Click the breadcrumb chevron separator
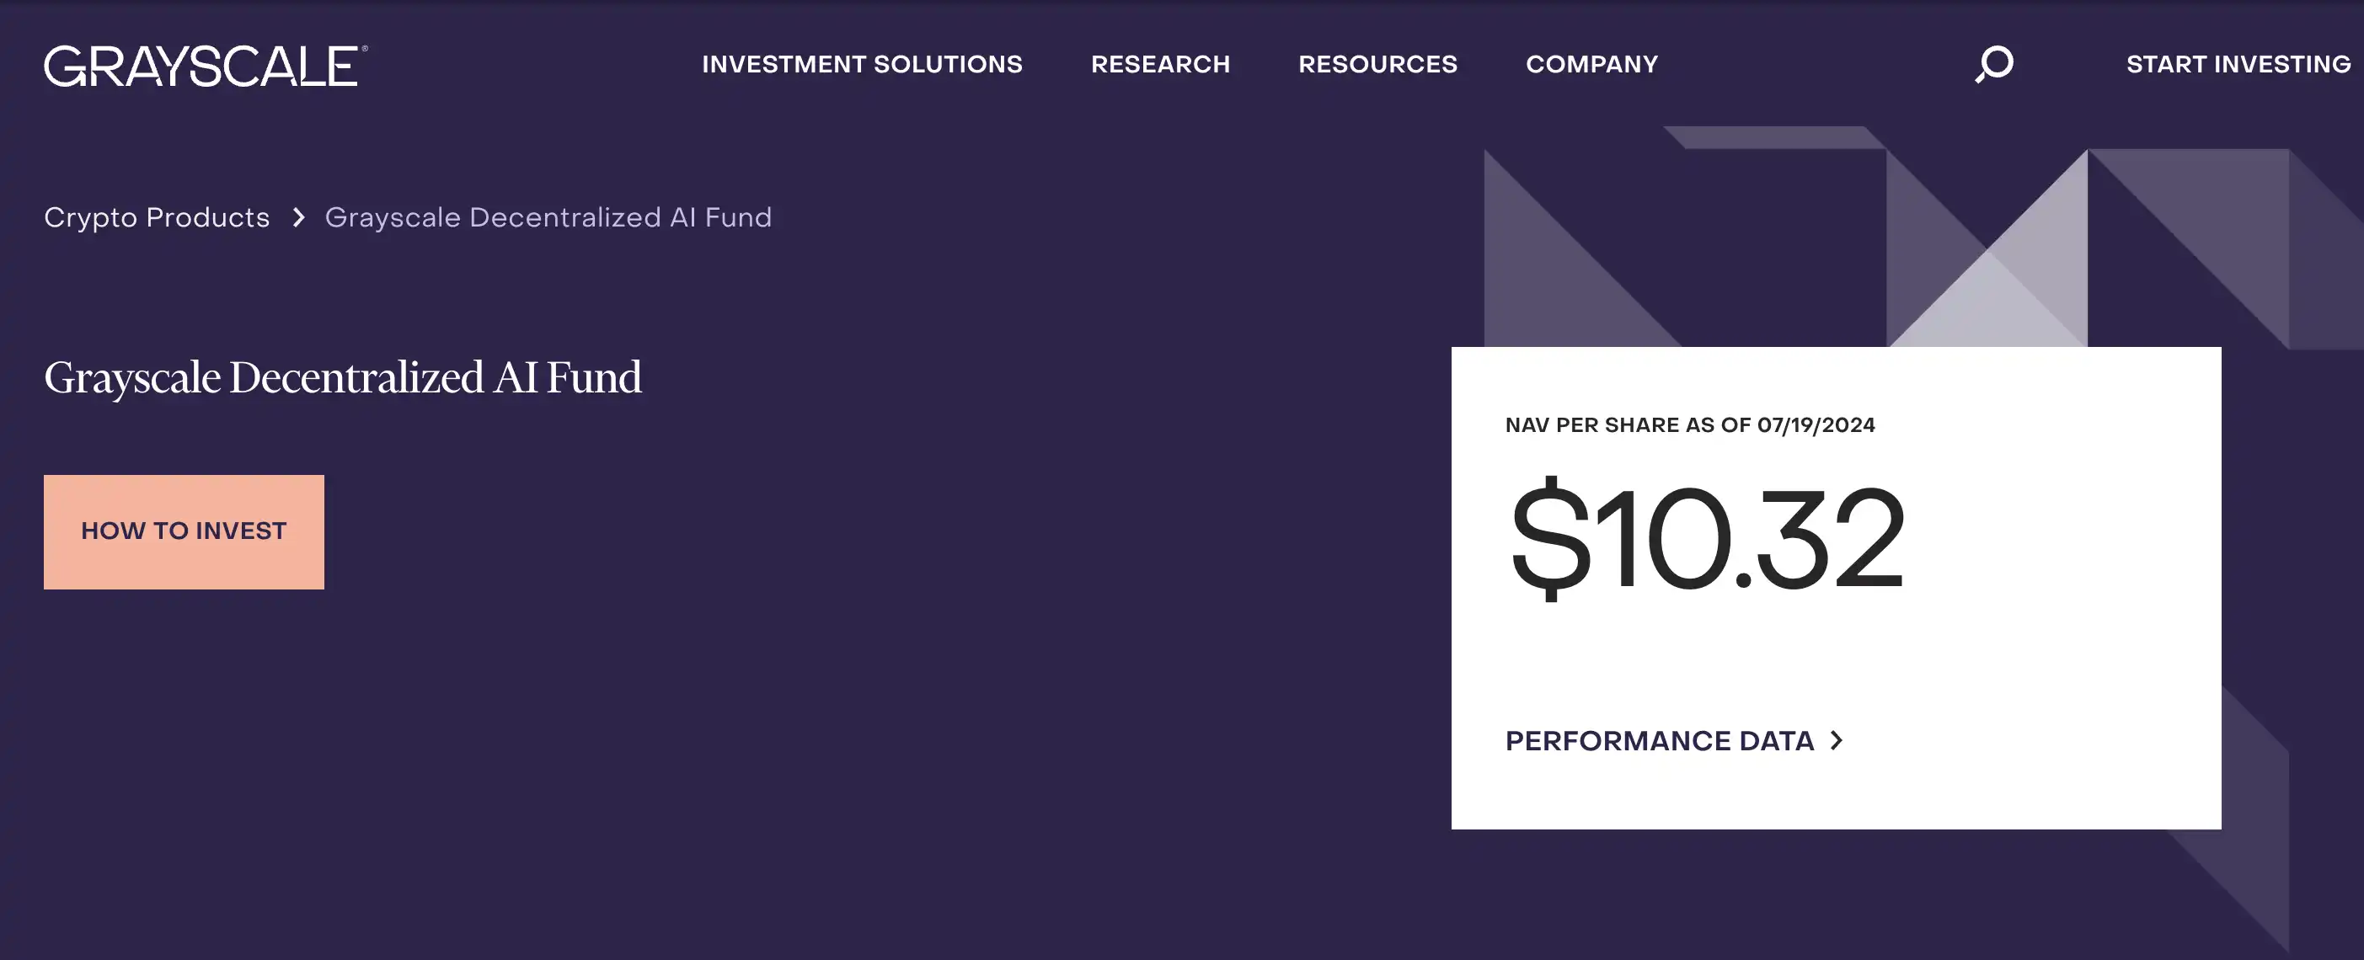Image resolution: width=2364 pixels, height=960 pixels. pyautogui.click(x=298, y=217)
